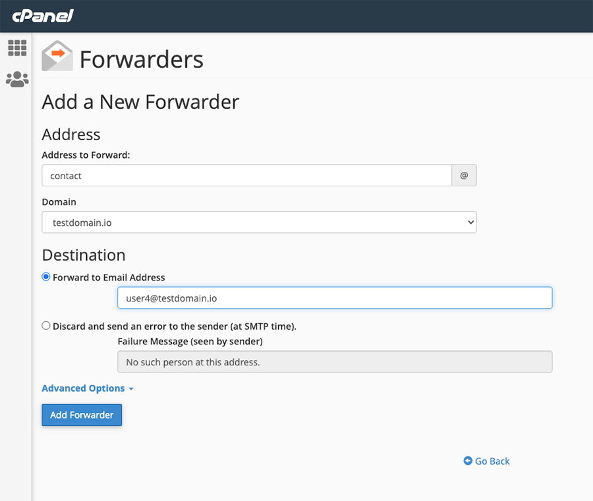Click the Advanced Options link text
This screenshot has width=593, height=501.
(x=83, y=388)
